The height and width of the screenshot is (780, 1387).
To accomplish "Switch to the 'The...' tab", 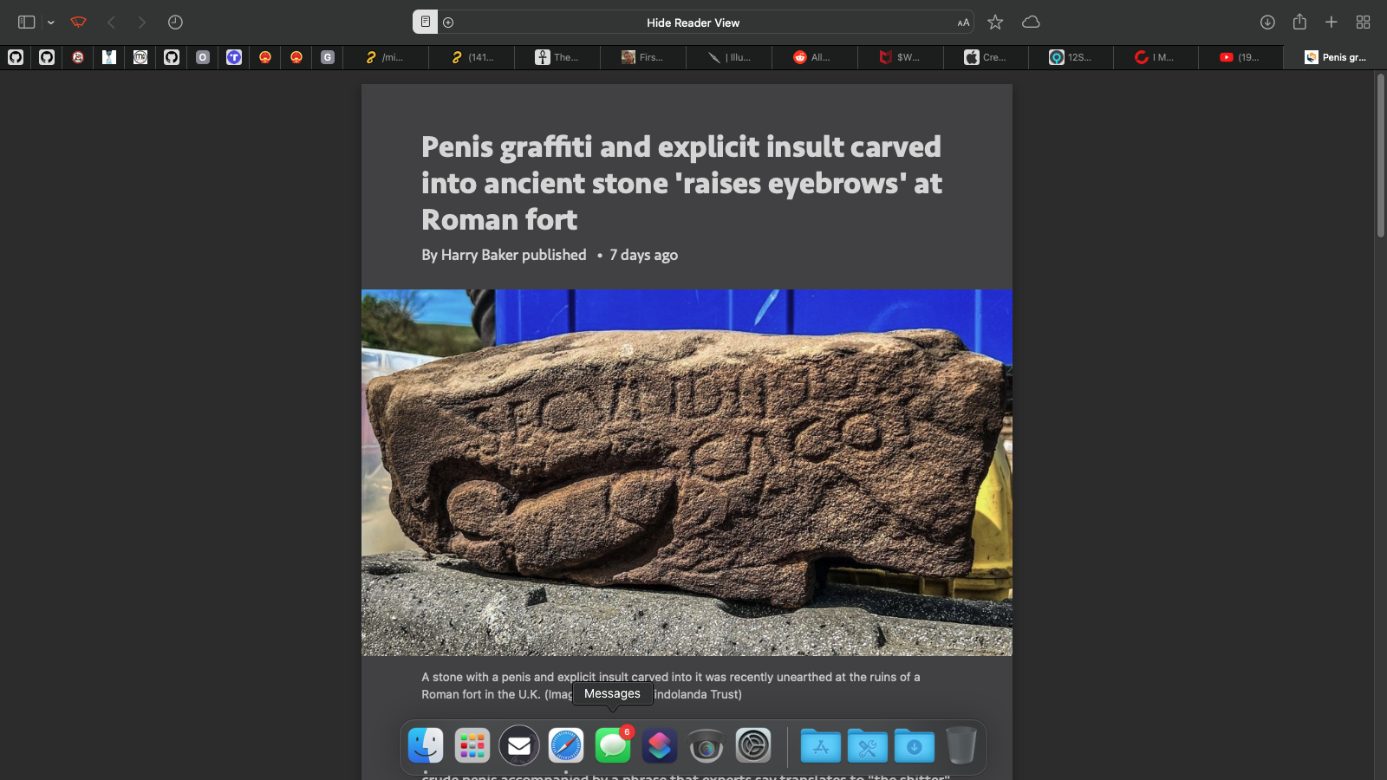I will (557, 57).
